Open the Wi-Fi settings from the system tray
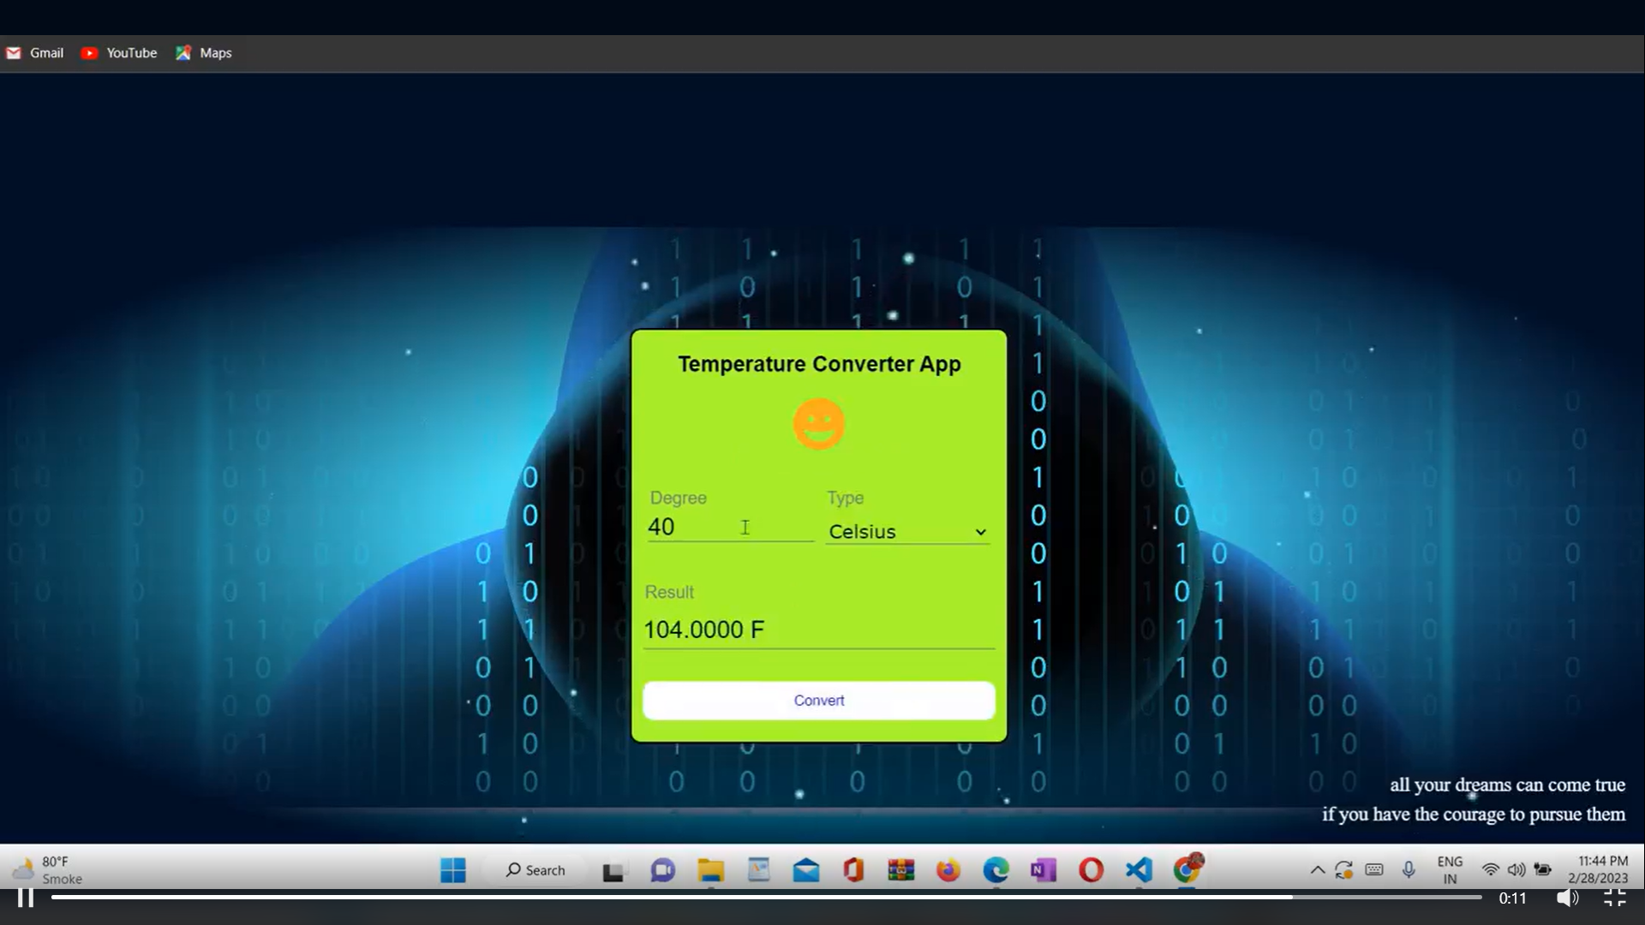Screen dimensions: 1645x925 coord(1490,869)
